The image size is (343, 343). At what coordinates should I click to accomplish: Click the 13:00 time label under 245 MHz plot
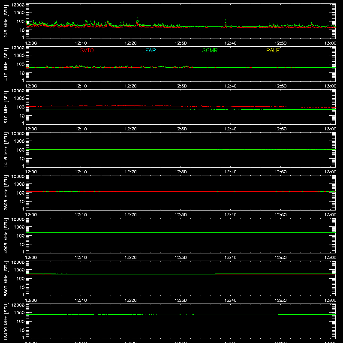pos(330,43)
